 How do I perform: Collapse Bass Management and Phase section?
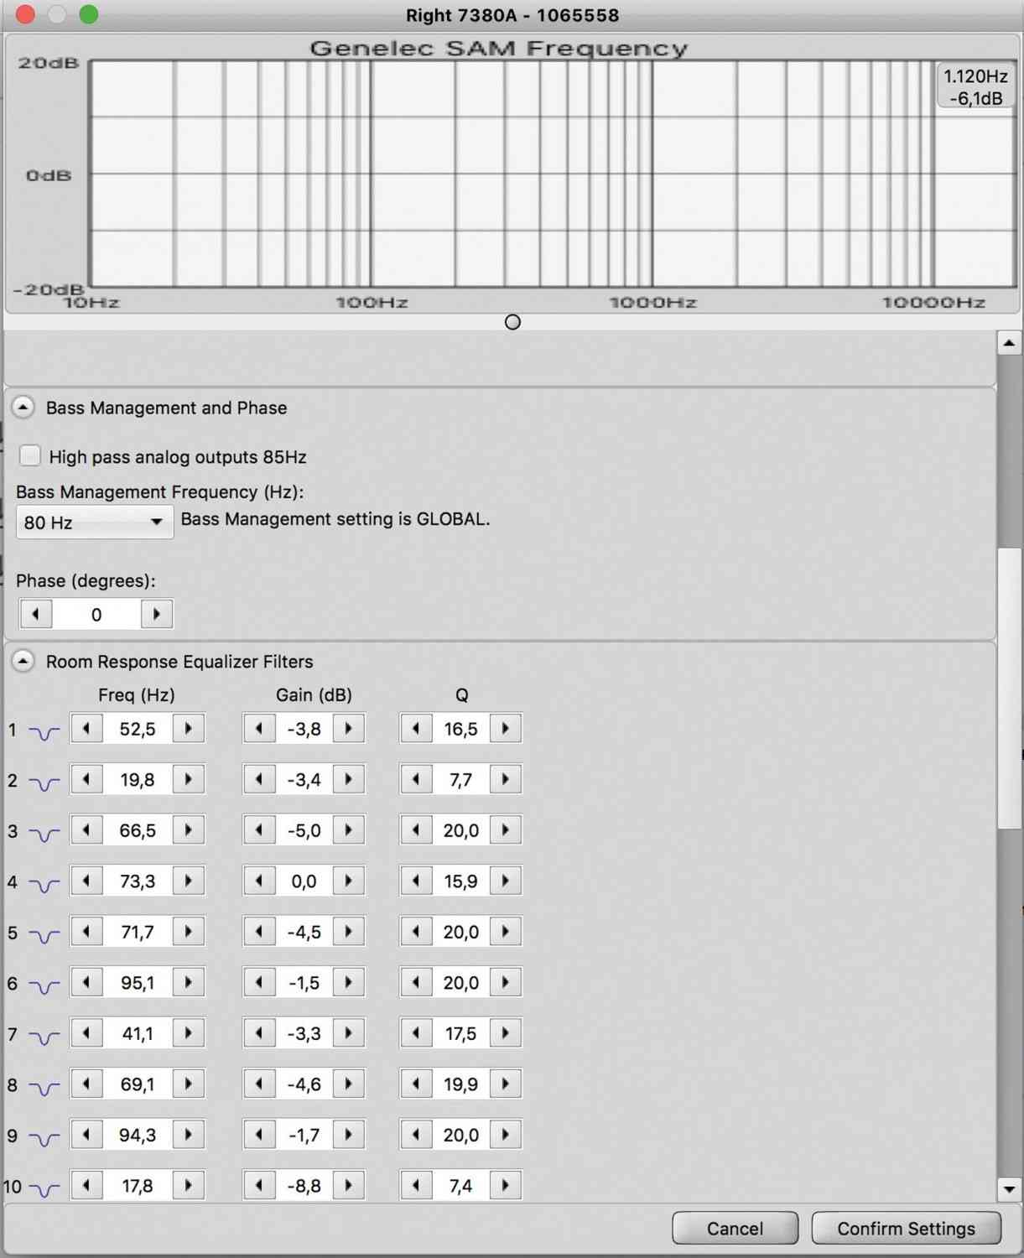click(23, 408)
